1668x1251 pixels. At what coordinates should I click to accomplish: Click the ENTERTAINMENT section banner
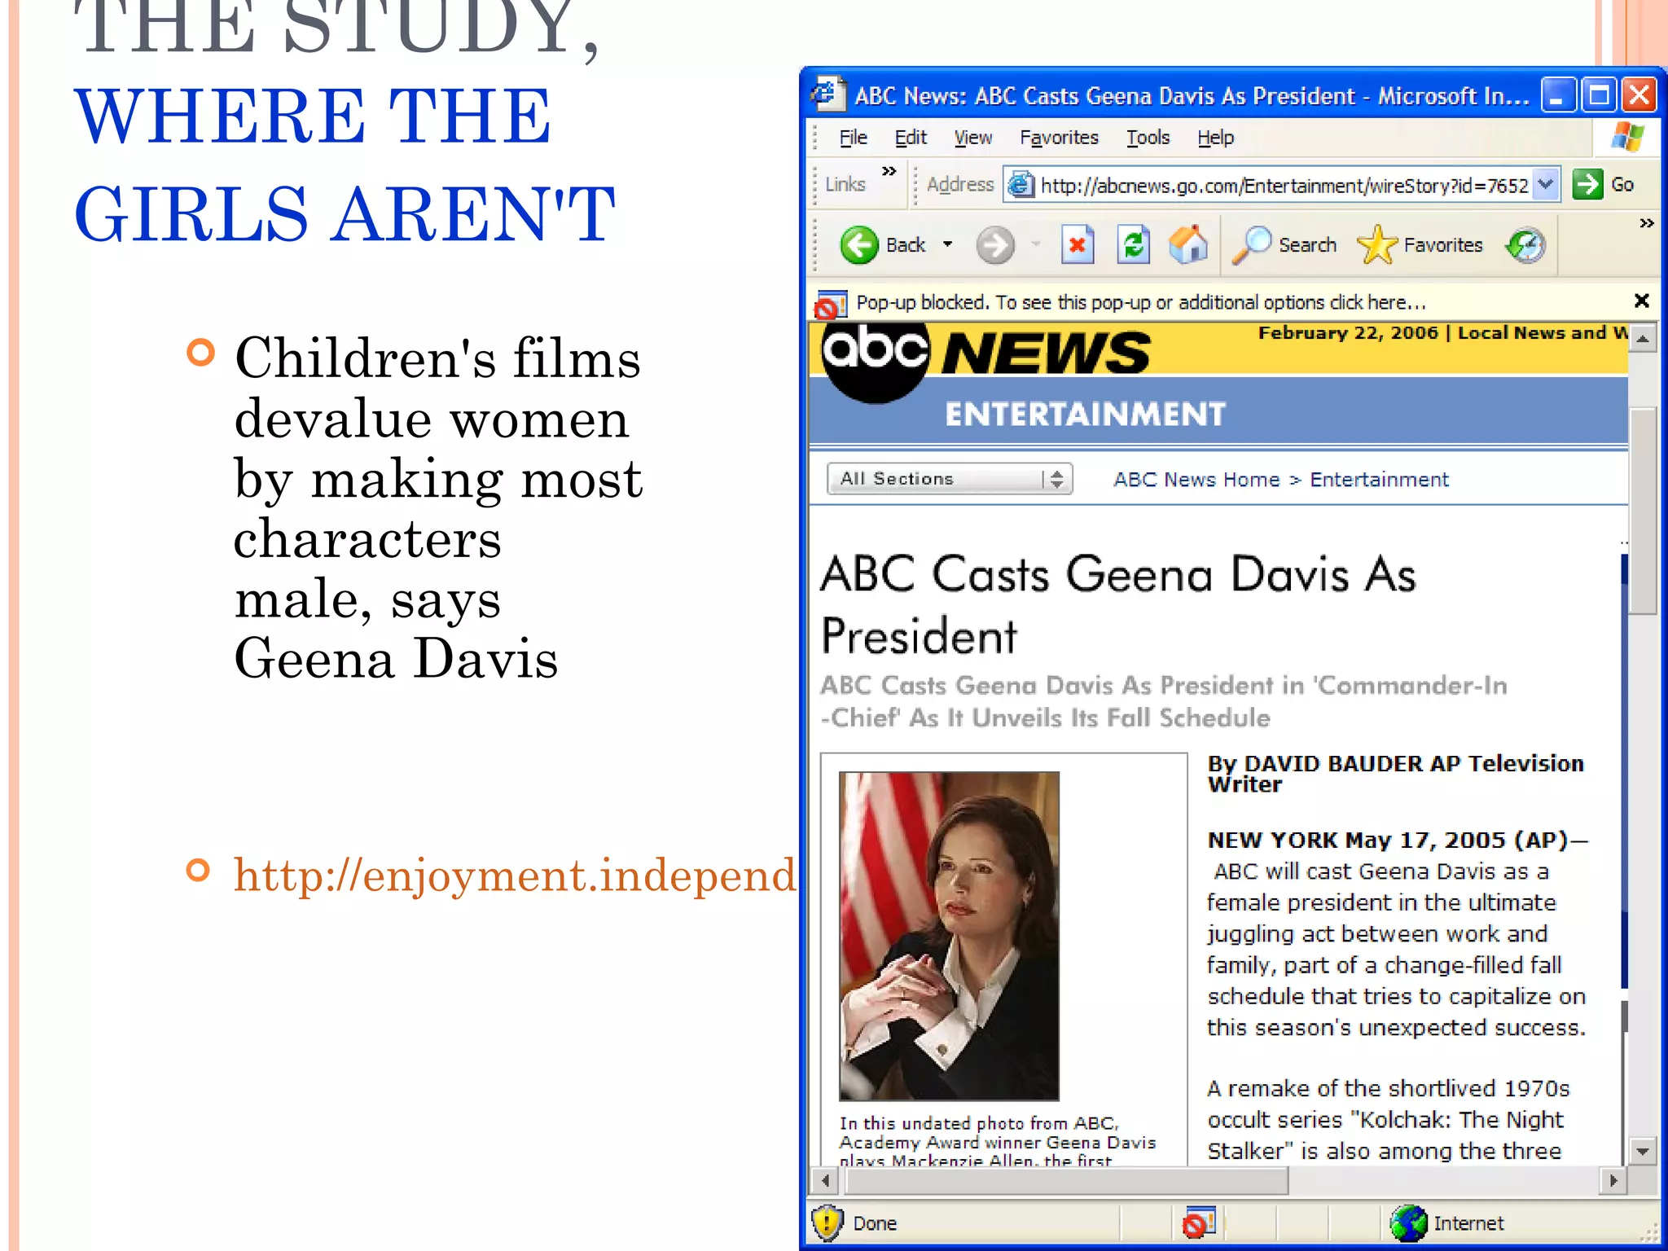tap(1085, 414)
